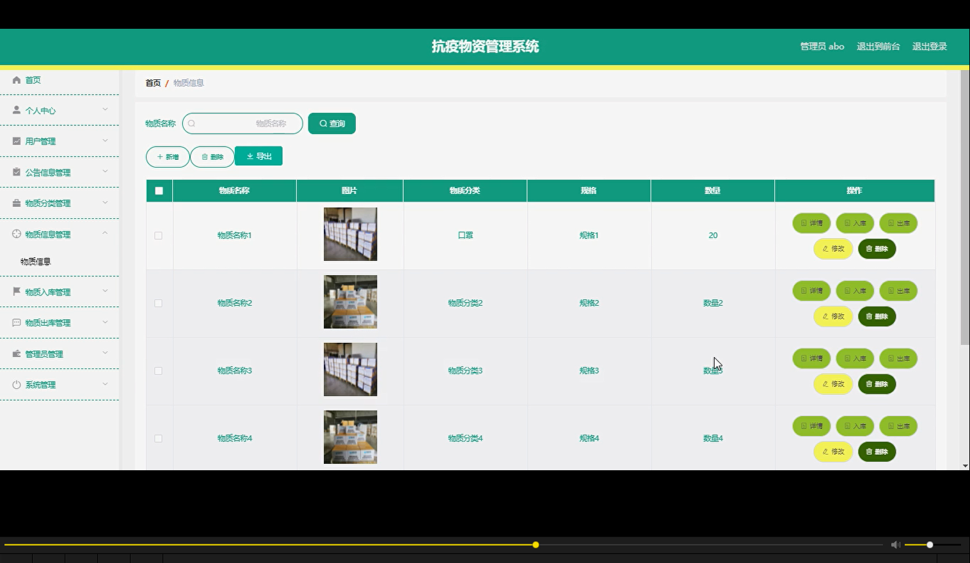
Task: Click 管理员 abo in header
Action: point(822,47)
